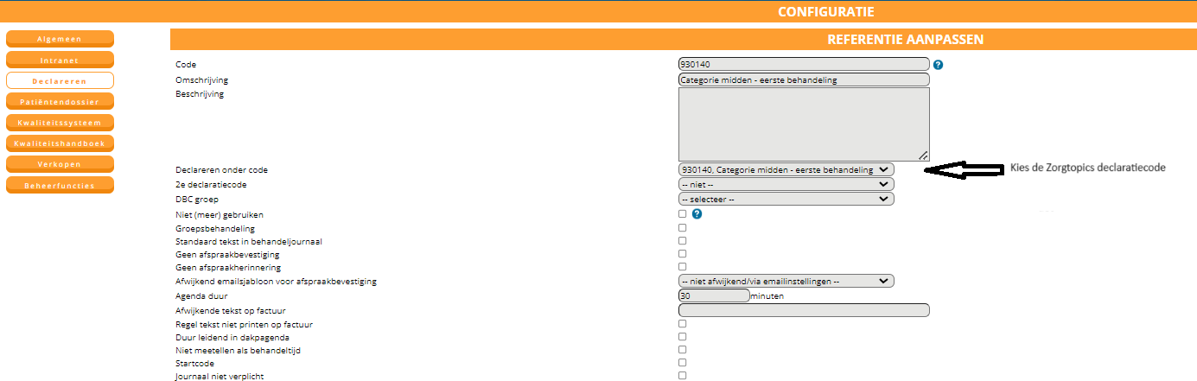This screenshot has width=1197, height=381.
Task: Open the DBC groep selector
Action: click(x=786, y=199)
